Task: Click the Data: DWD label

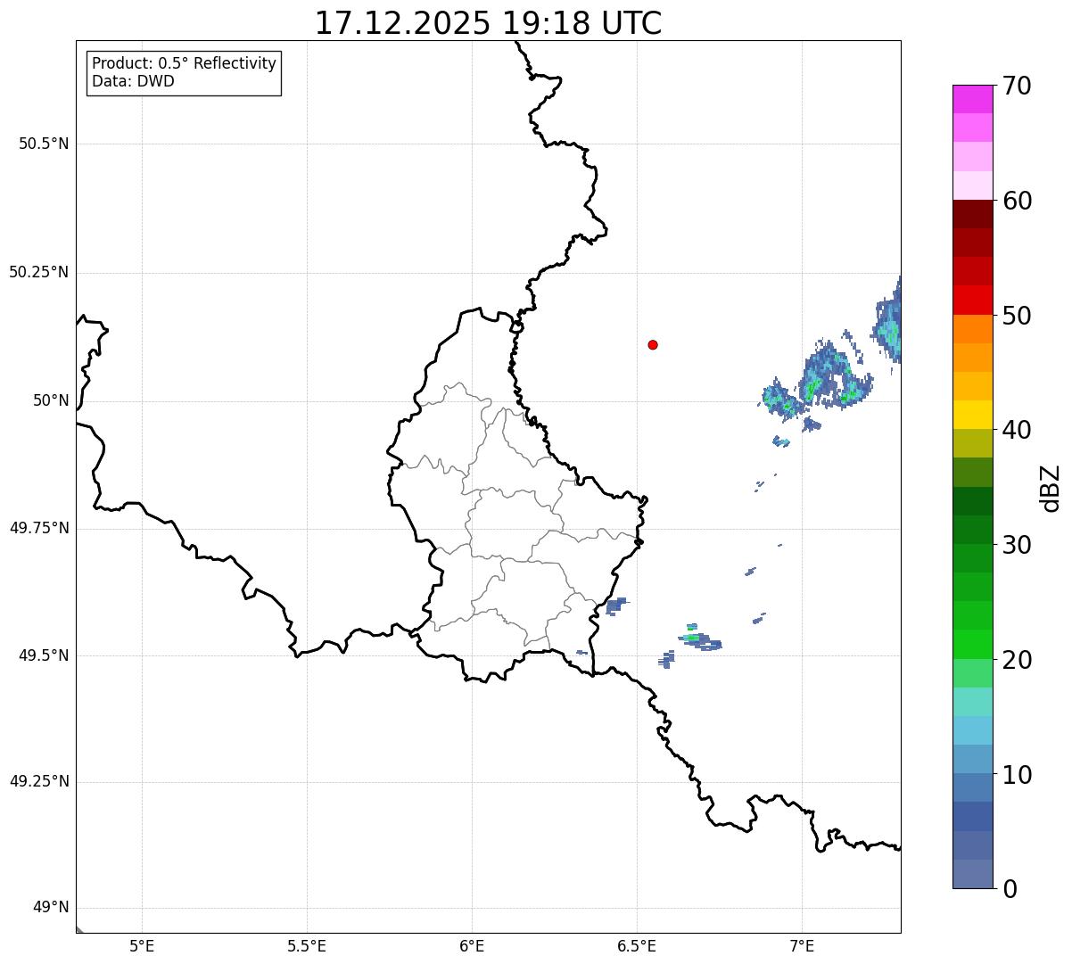Action: click(x=133, y=81)
